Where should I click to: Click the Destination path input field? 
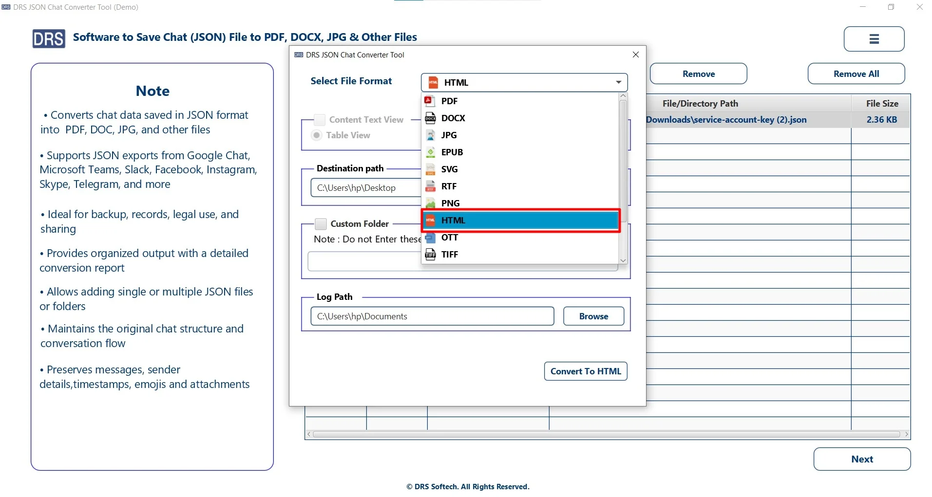point(366,188)
